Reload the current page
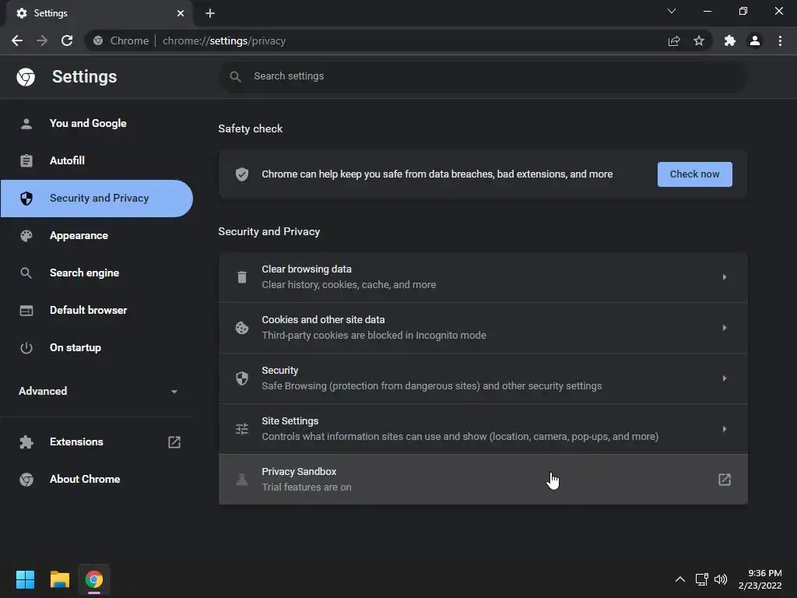Image resolution: width=797 pixels, height=598 pixels. point(67,40)
